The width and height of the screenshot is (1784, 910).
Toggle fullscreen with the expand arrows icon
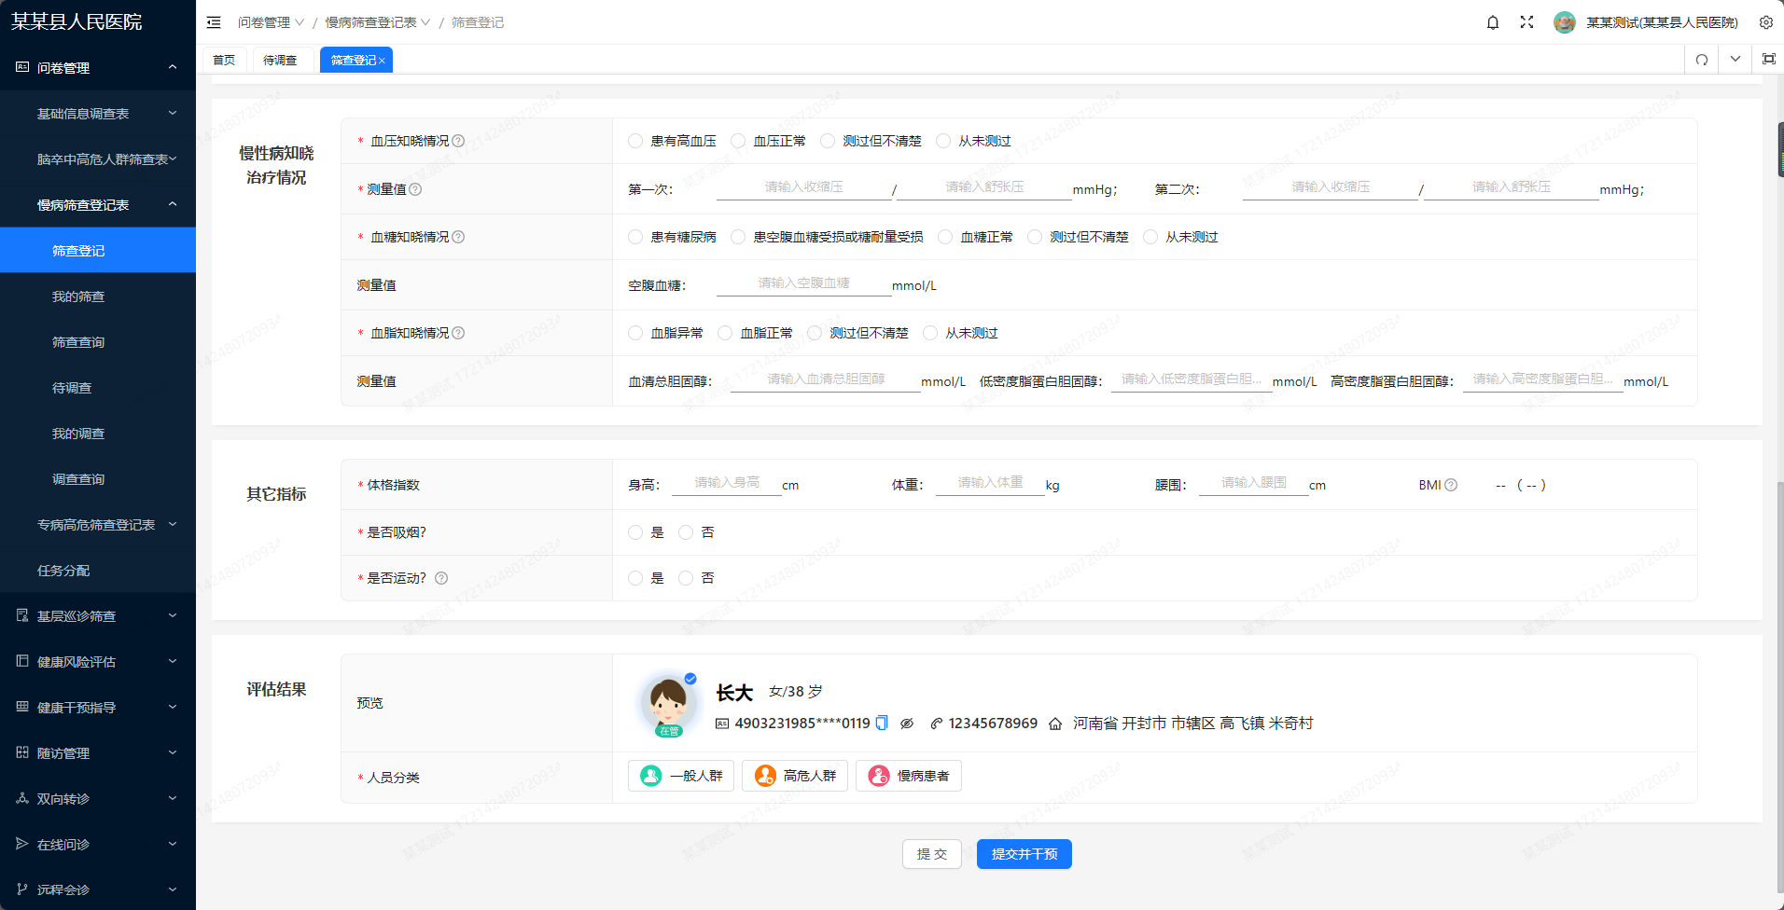1526,22
